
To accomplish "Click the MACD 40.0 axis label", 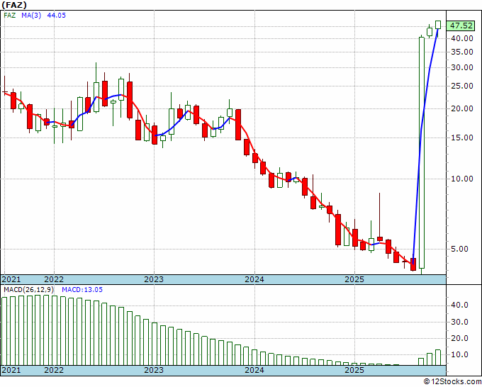I will click(459, 305).
